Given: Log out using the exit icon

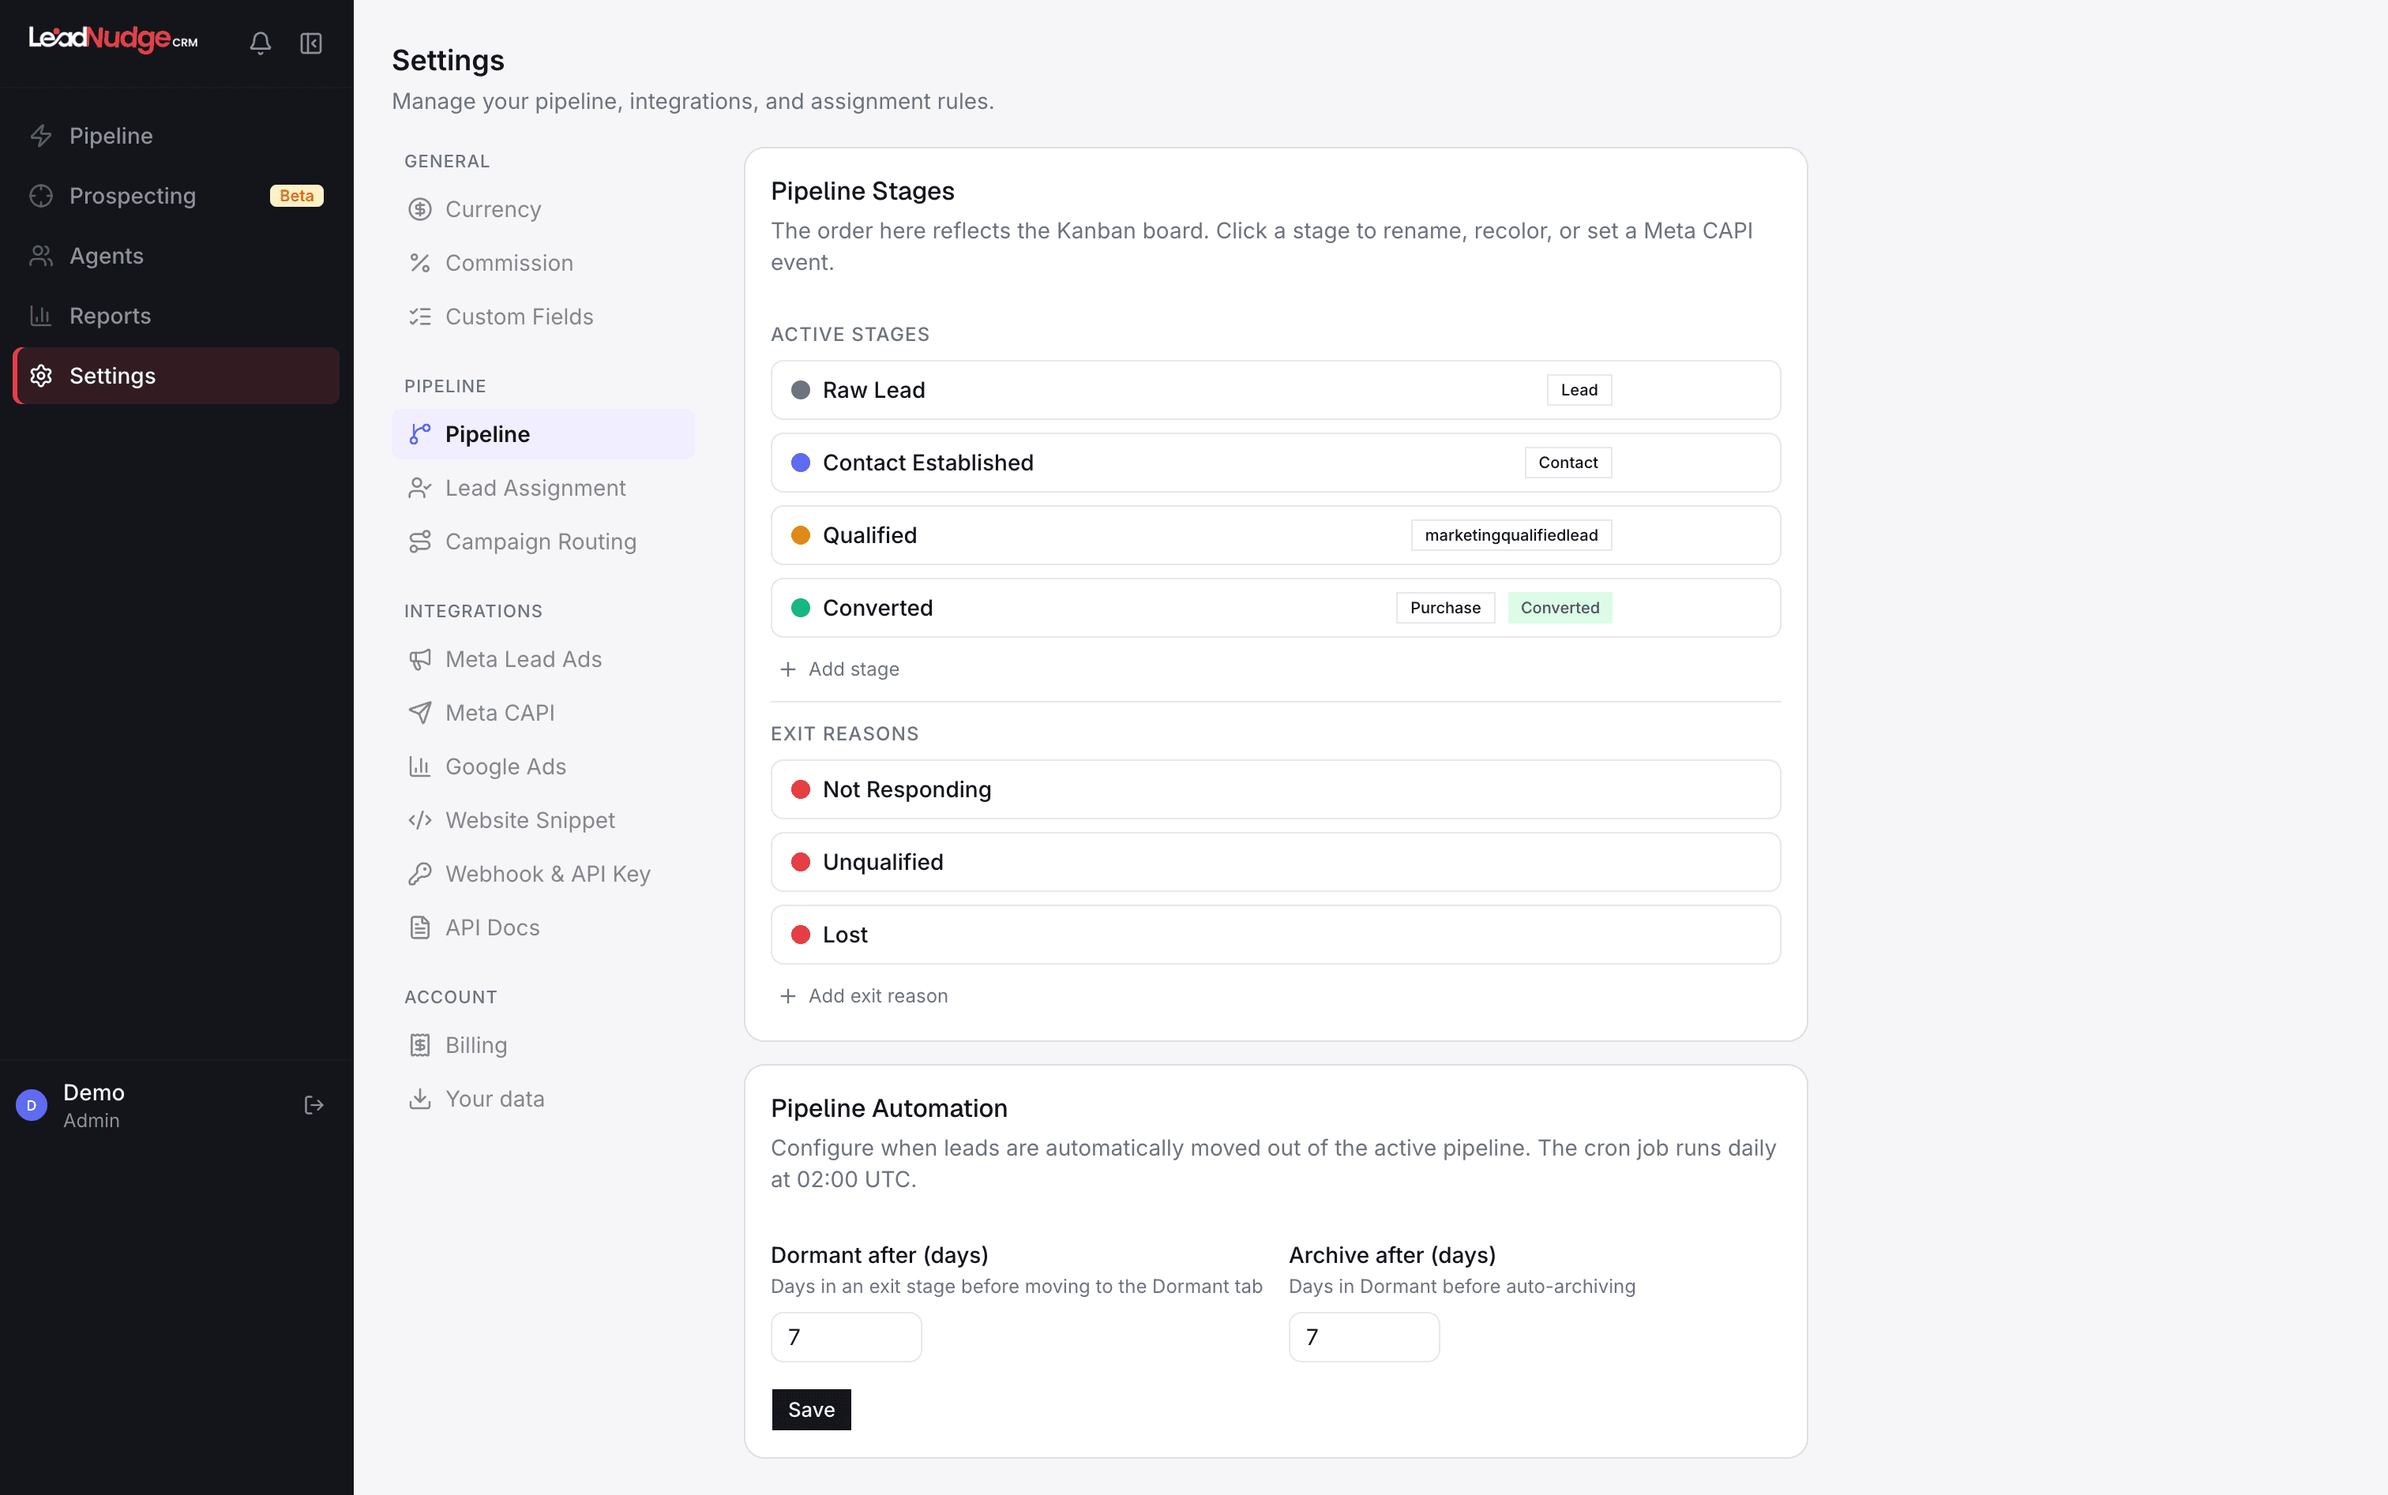Looking at the screenshot, I should pyautogui.click(x=314, y=1105).
